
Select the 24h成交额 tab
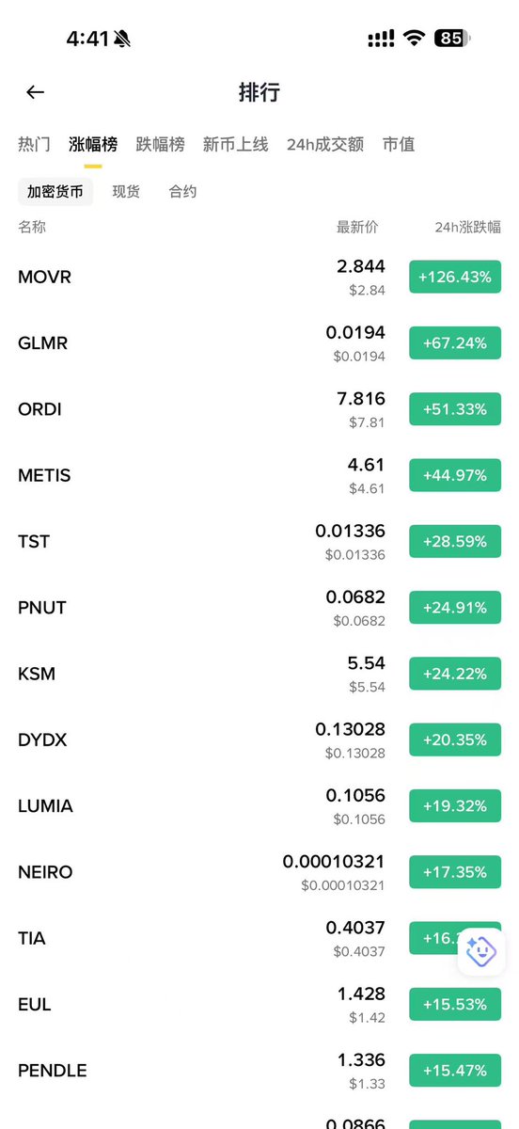325,145
